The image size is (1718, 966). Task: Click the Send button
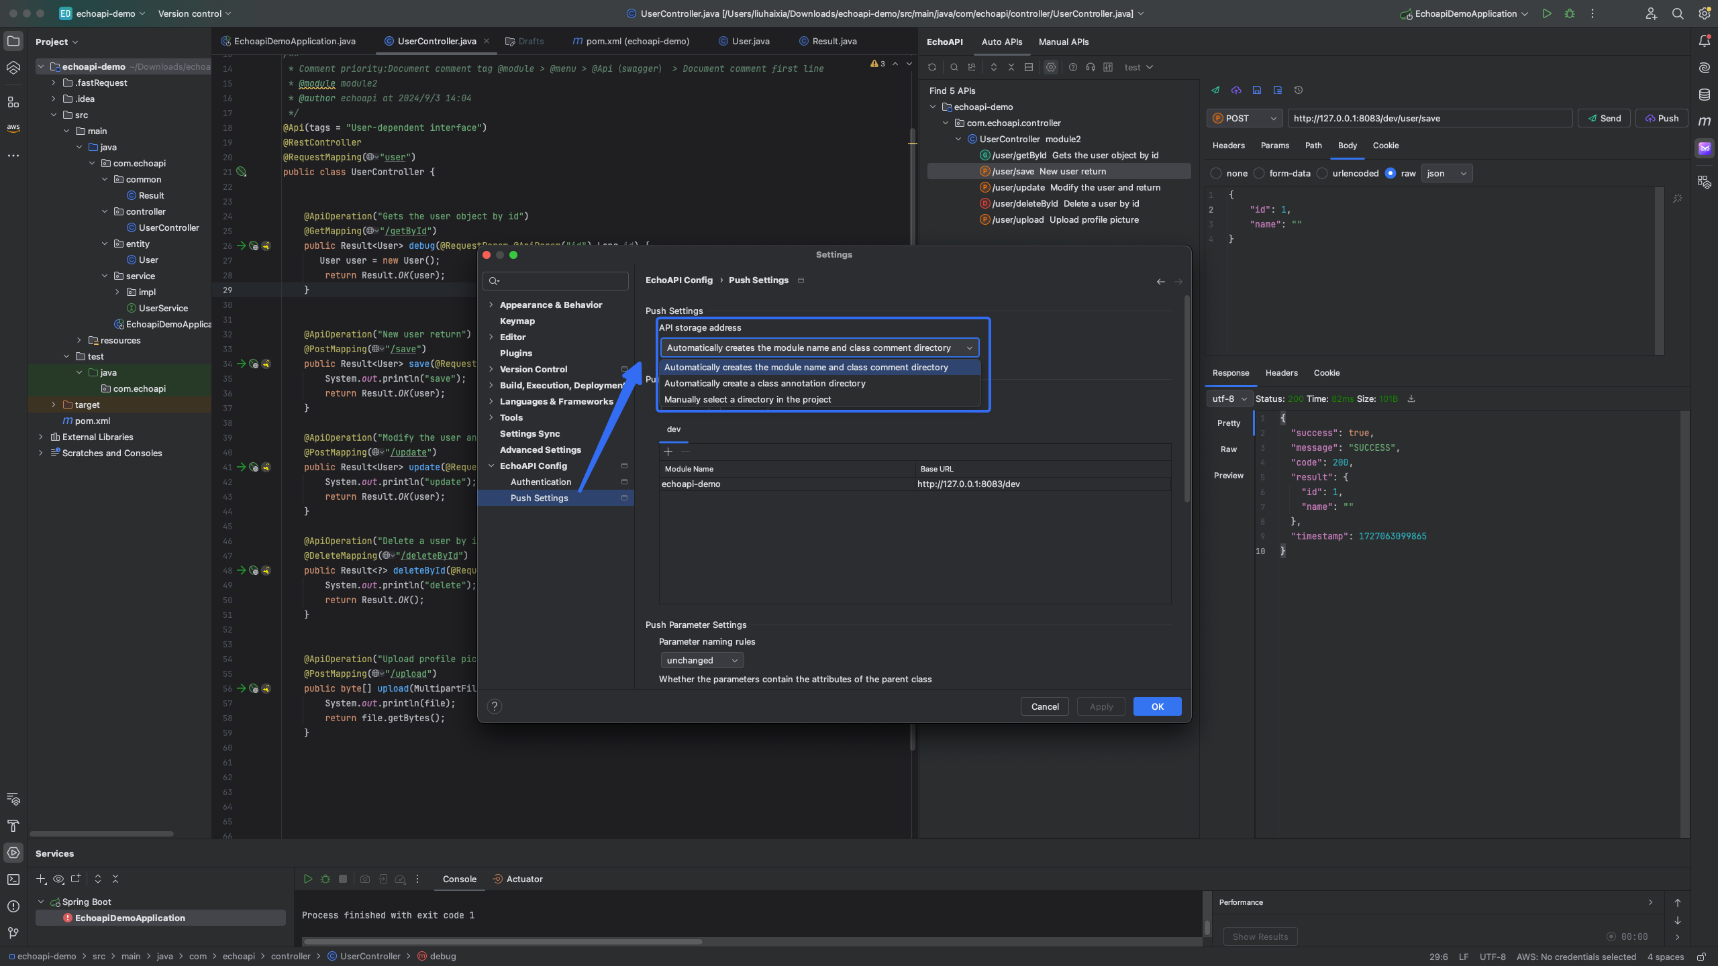tap(1604, 118)
